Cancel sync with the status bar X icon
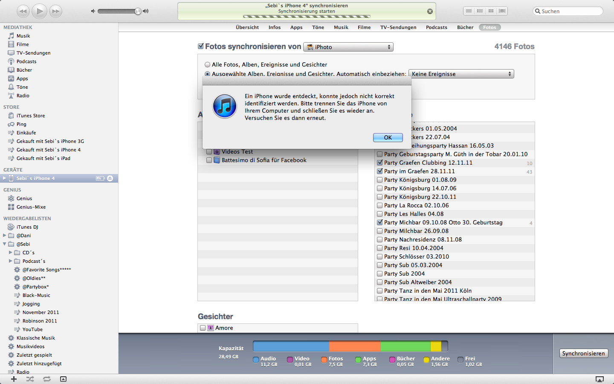 pyautogui.click(x=430, y=12)
